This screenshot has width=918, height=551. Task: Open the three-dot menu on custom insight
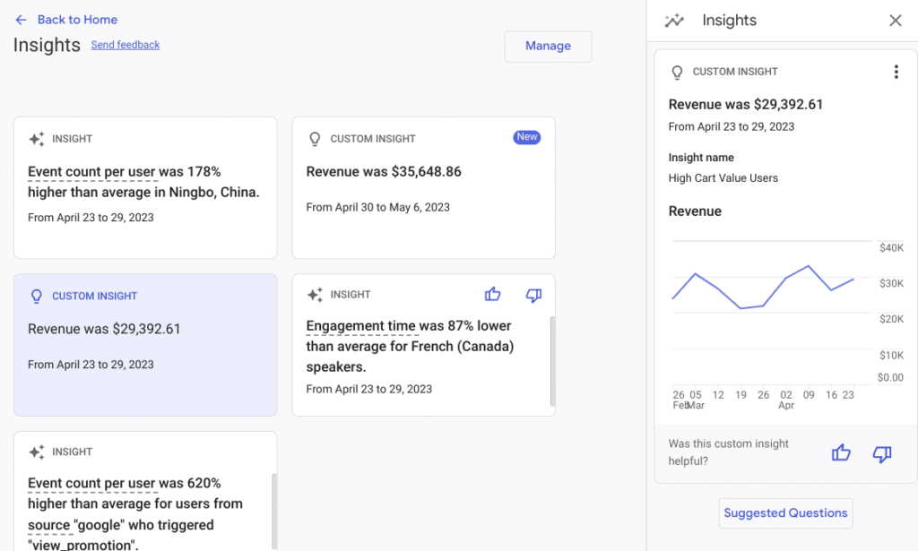(x=895, y=73)
